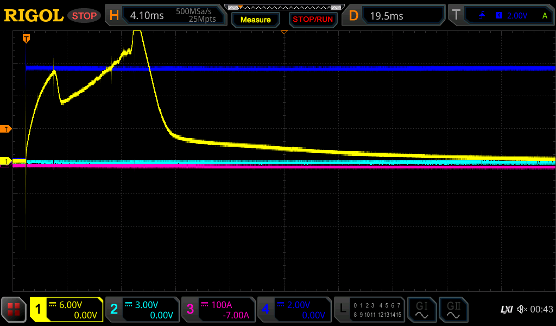
Task: Click the trigger position marker at top-left
Action: tap(26, 39)
